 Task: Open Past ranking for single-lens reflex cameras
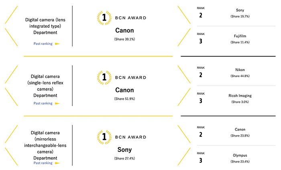(43, 103)
